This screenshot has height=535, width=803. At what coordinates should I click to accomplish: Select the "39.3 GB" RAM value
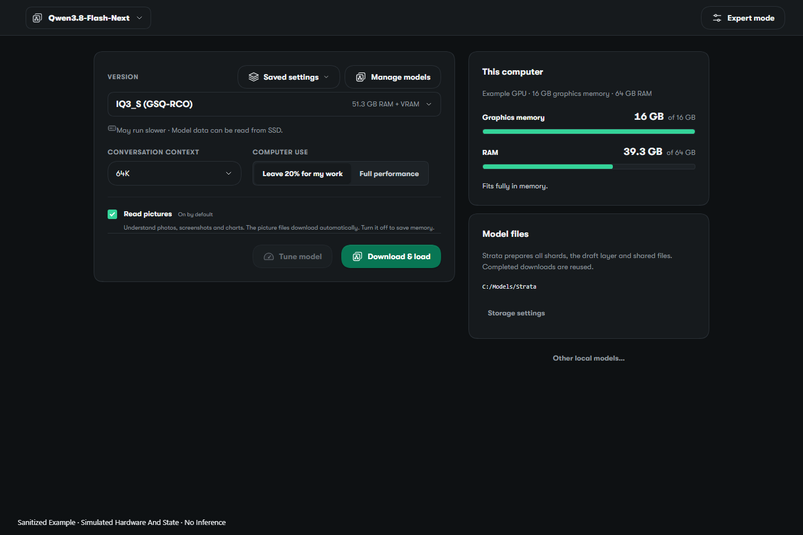pos(643,152)
